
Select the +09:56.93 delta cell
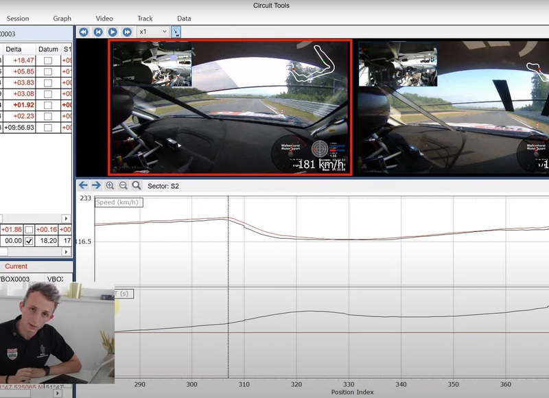[x=19, y=128]
